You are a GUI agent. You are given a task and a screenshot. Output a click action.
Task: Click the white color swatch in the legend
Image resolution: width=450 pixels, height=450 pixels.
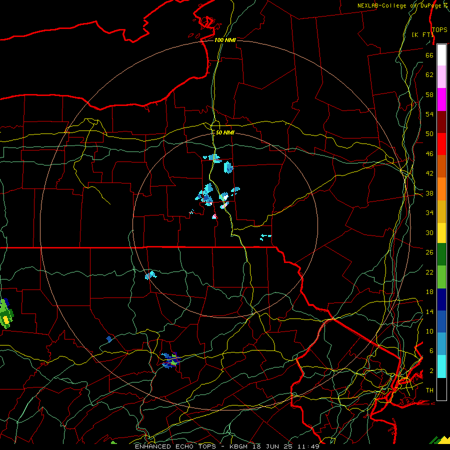[441, 55]
